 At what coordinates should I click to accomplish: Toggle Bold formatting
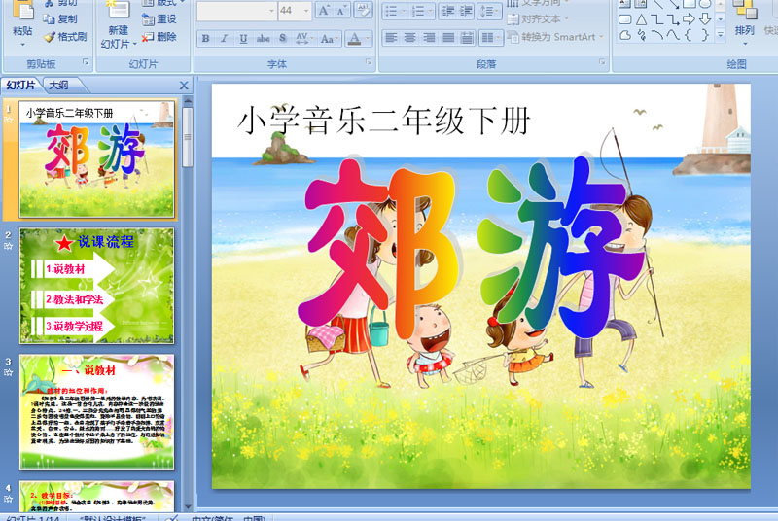click(205, 38)
